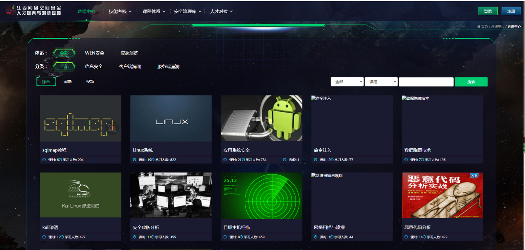Click the sqlmap ASCII-art course thumbnail
Screen dimensions: 525x250
coord(80,118)
